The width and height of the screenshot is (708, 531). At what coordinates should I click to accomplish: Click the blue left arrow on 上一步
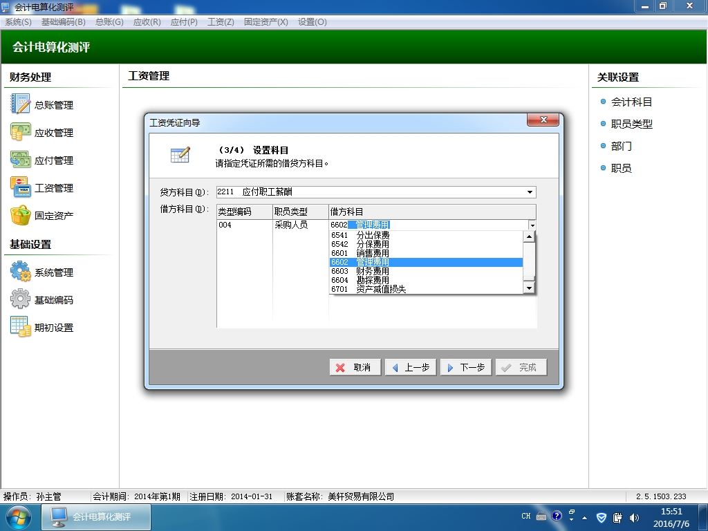(x=395, y=368)
